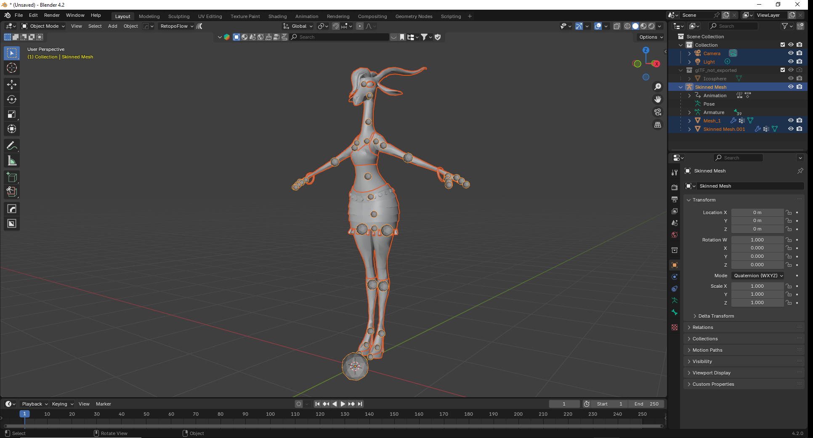
Task: Open the Playback dropdown in timeline
Action: [x=35, y=404]
